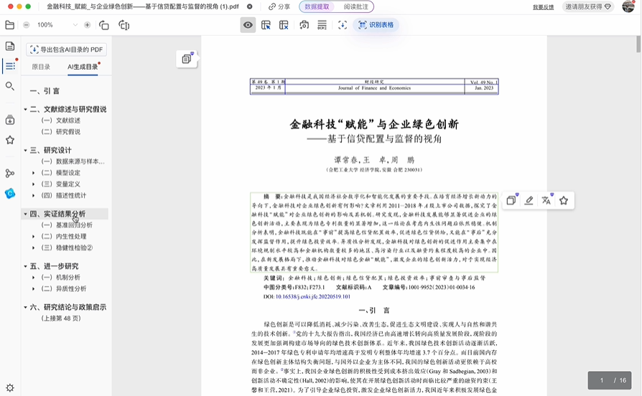Click 邀请朋友获得 invite button
642x396 pixels.
click(588, 6)
